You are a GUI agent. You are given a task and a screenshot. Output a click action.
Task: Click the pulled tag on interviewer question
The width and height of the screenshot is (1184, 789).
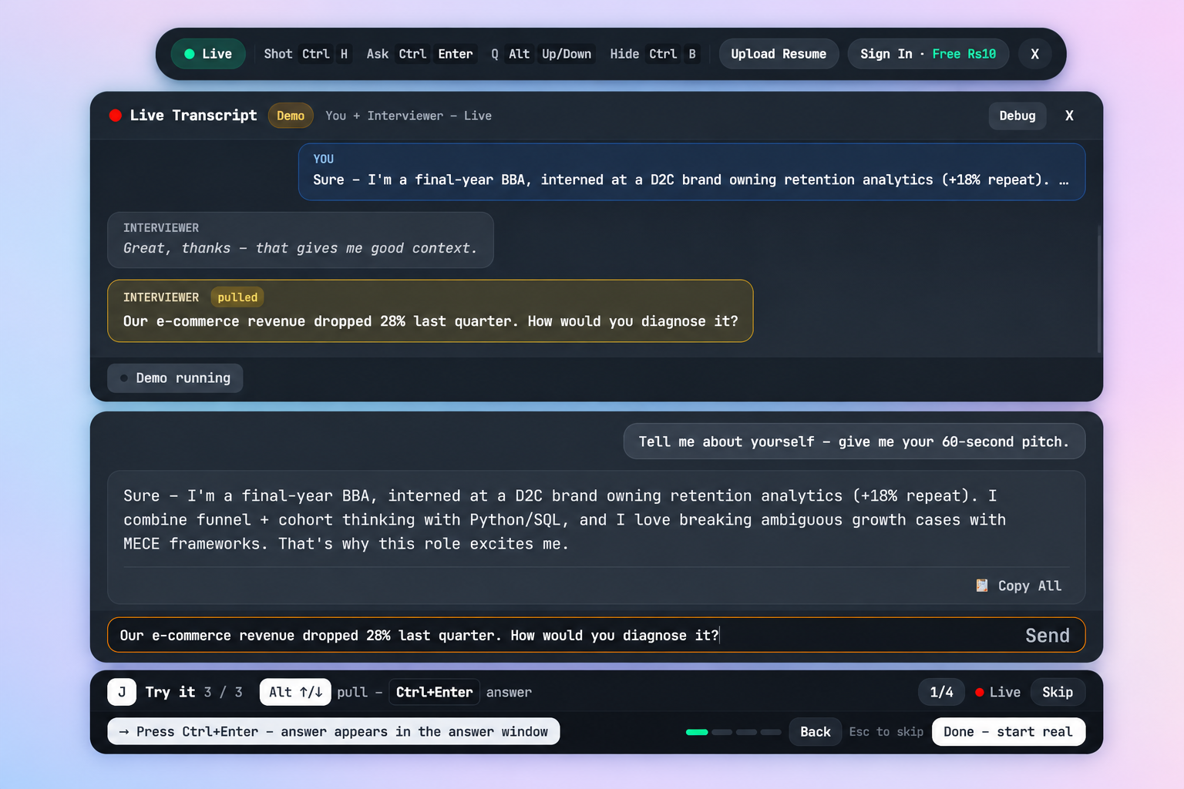tap(237, 297)
